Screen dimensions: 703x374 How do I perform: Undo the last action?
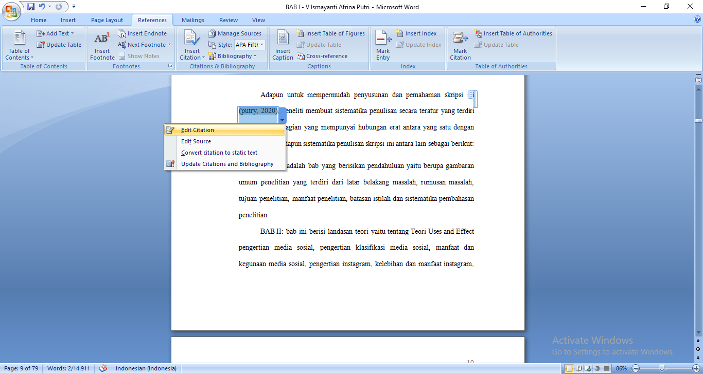41,7
